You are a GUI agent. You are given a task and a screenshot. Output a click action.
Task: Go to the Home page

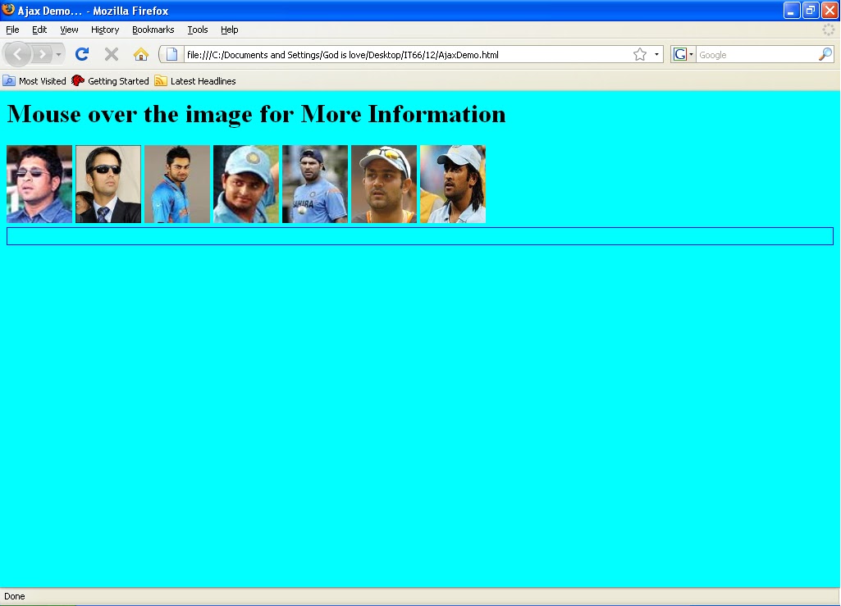pos(141,54)
